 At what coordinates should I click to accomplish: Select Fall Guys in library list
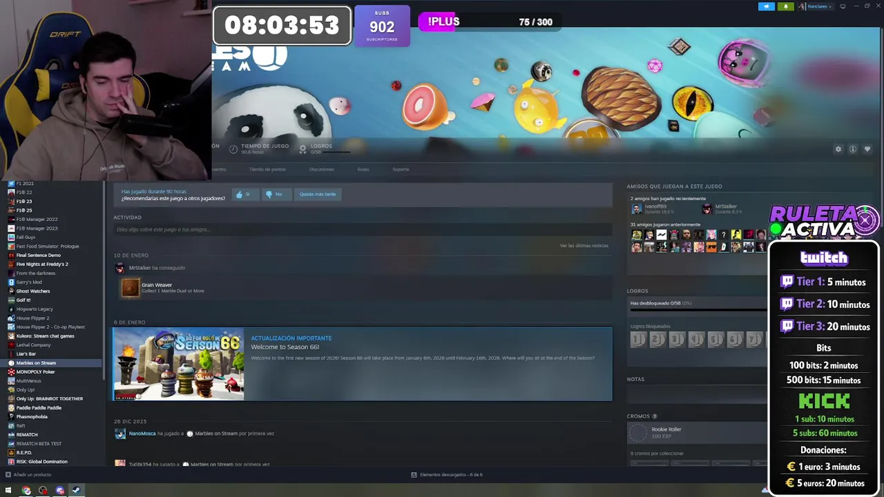(26, 237)
